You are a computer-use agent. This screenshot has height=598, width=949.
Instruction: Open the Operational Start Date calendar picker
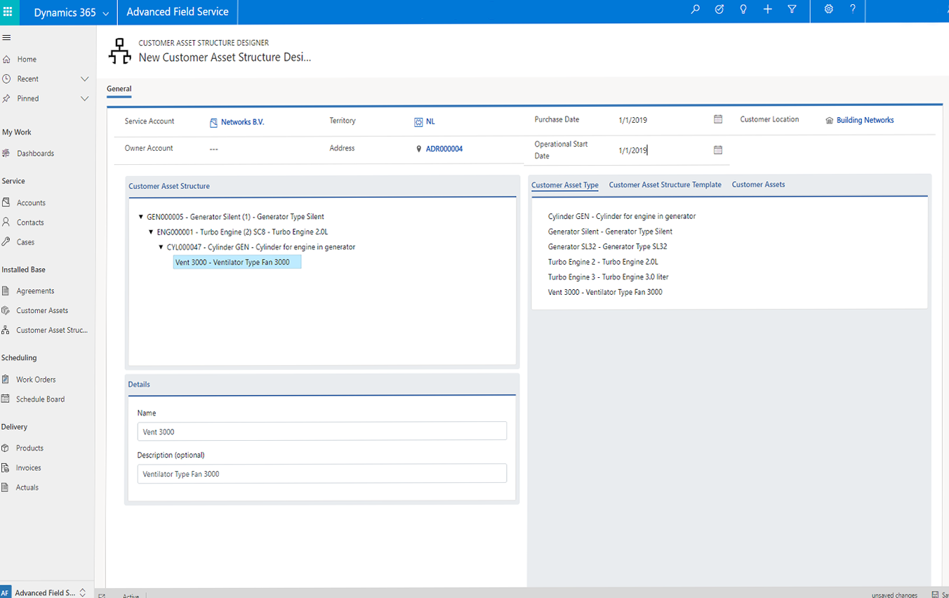tap(717, 150)
